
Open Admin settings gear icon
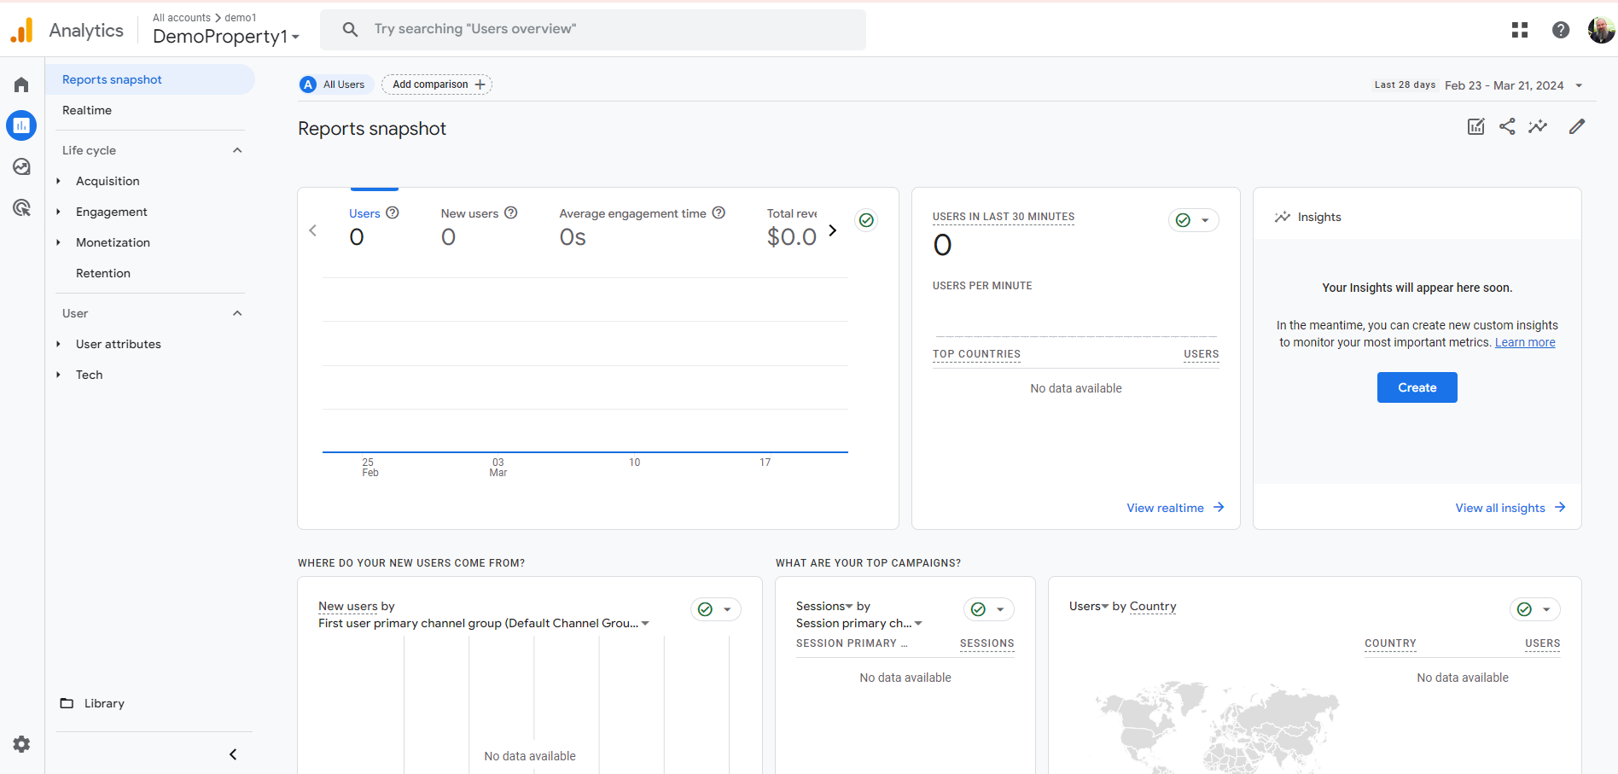point(21,744)
